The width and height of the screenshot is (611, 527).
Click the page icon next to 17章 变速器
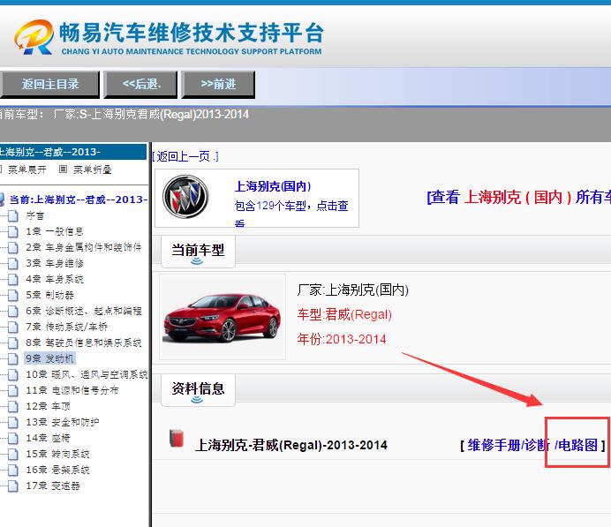click(x=13, y=486)
